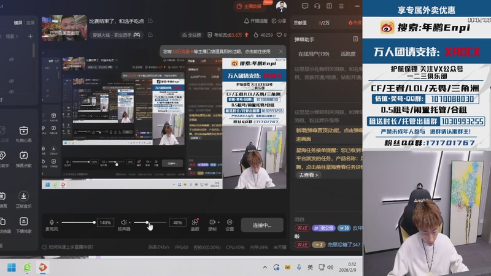Screen dimensions: 491x276
Task: Click the 140% microphone volume field
Action: click(105, 223)
